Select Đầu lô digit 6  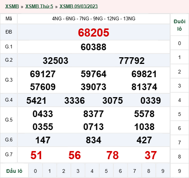(x=120, y=171)
